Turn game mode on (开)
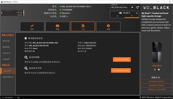Screen dimensions: 173x99 click(117, 16)
